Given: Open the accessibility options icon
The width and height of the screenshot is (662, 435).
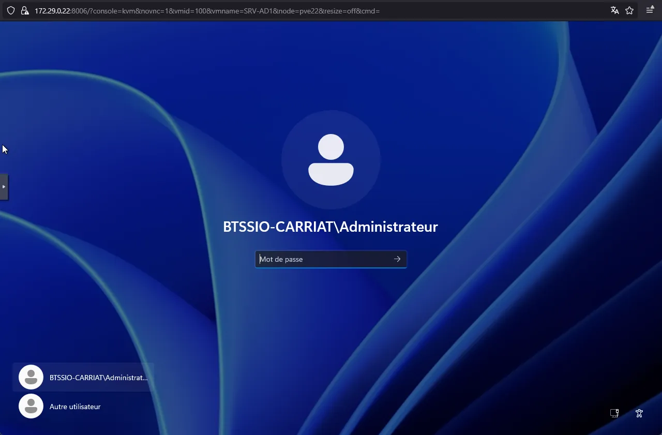Looking at the screenshot, I should (x=639, y=413).
